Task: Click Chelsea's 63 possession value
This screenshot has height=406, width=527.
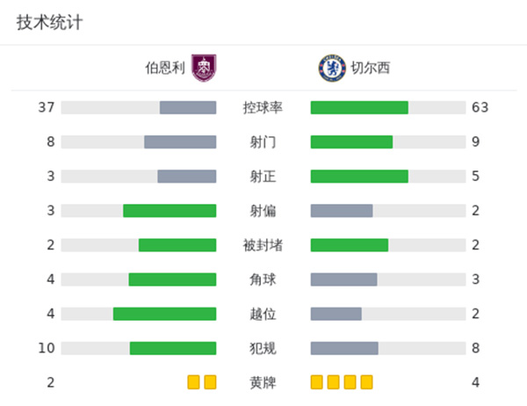Action: click(479, 108)
